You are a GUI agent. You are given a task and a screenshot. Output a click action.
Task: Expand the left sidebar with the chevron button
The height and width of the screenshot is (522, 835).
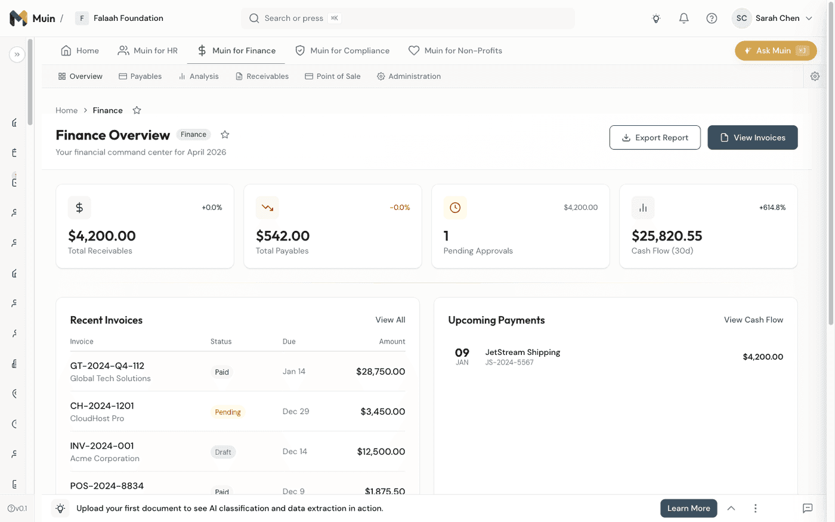click(17, 54)
